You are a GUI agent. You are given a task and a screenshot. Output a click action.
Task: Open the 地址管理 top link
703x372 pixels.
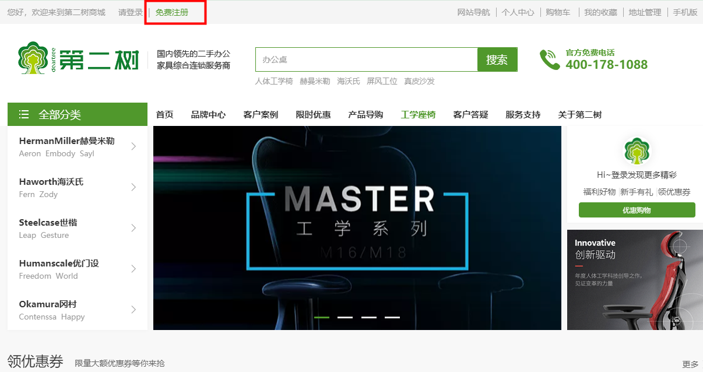(645, 12)
